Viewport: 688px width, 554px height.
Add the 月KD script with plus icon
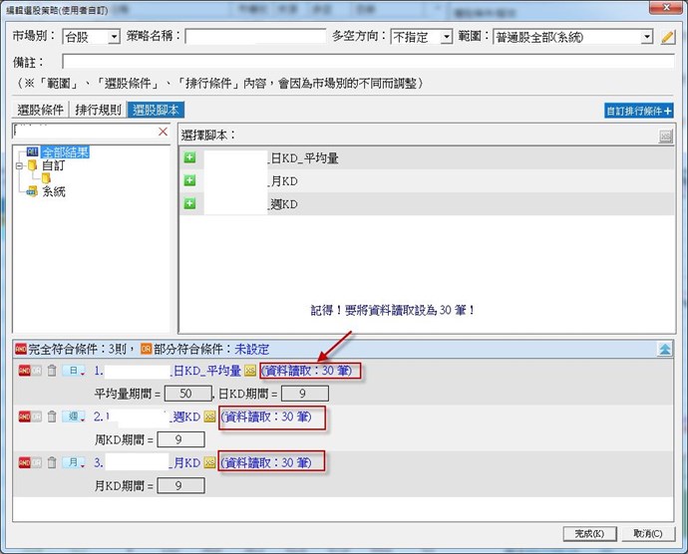pos(189,181)
